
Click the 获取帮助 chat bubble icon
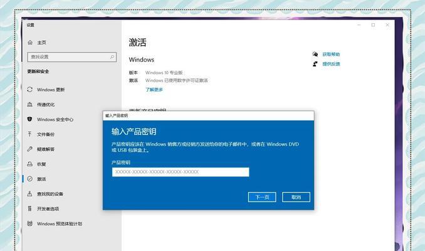click(x=315, y=54)
